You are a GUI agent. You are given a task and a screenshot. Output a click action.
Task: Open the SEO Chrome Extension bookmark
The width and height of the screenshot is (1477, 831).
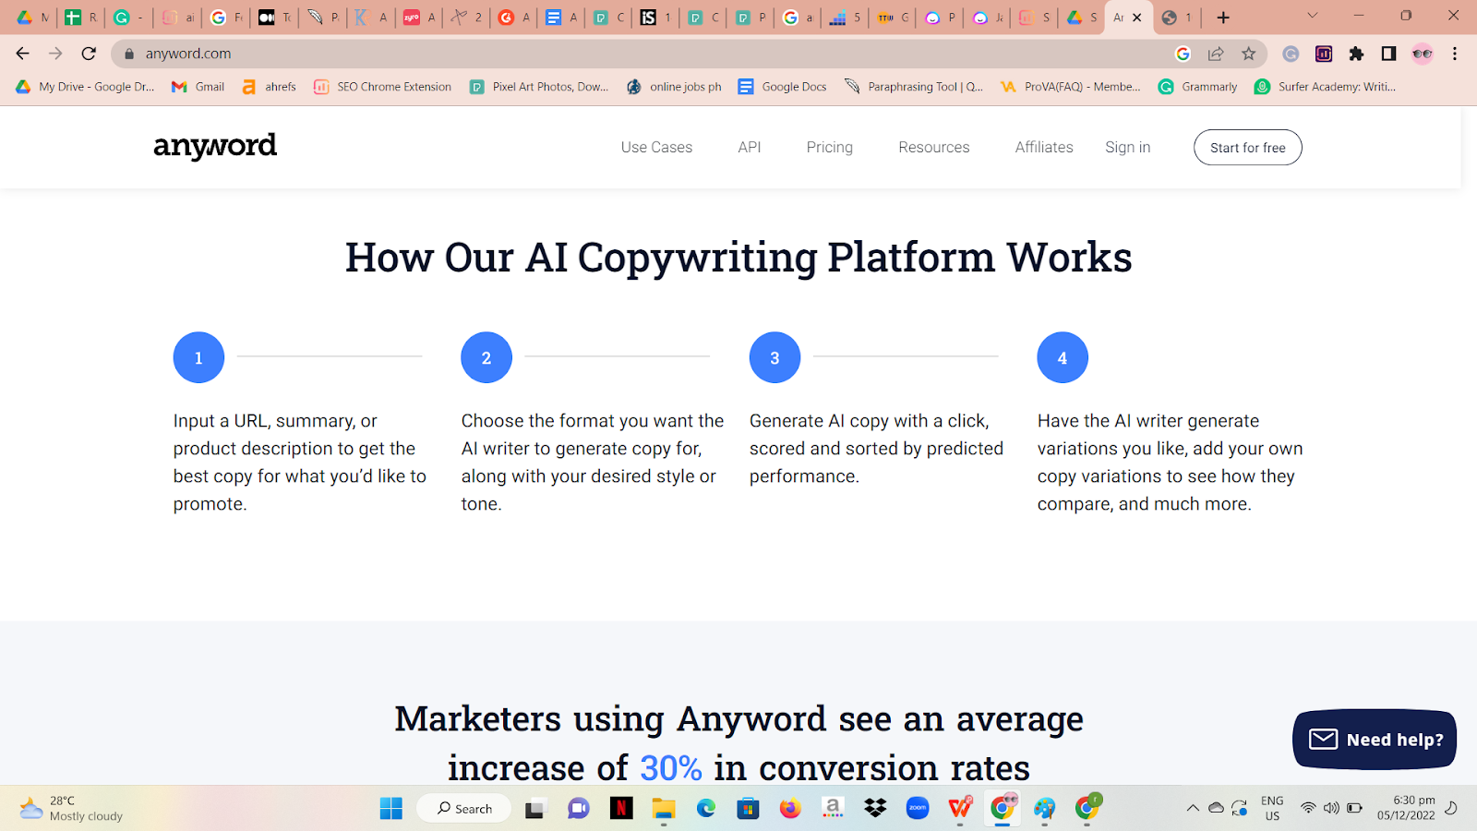[x=383, y=87]
